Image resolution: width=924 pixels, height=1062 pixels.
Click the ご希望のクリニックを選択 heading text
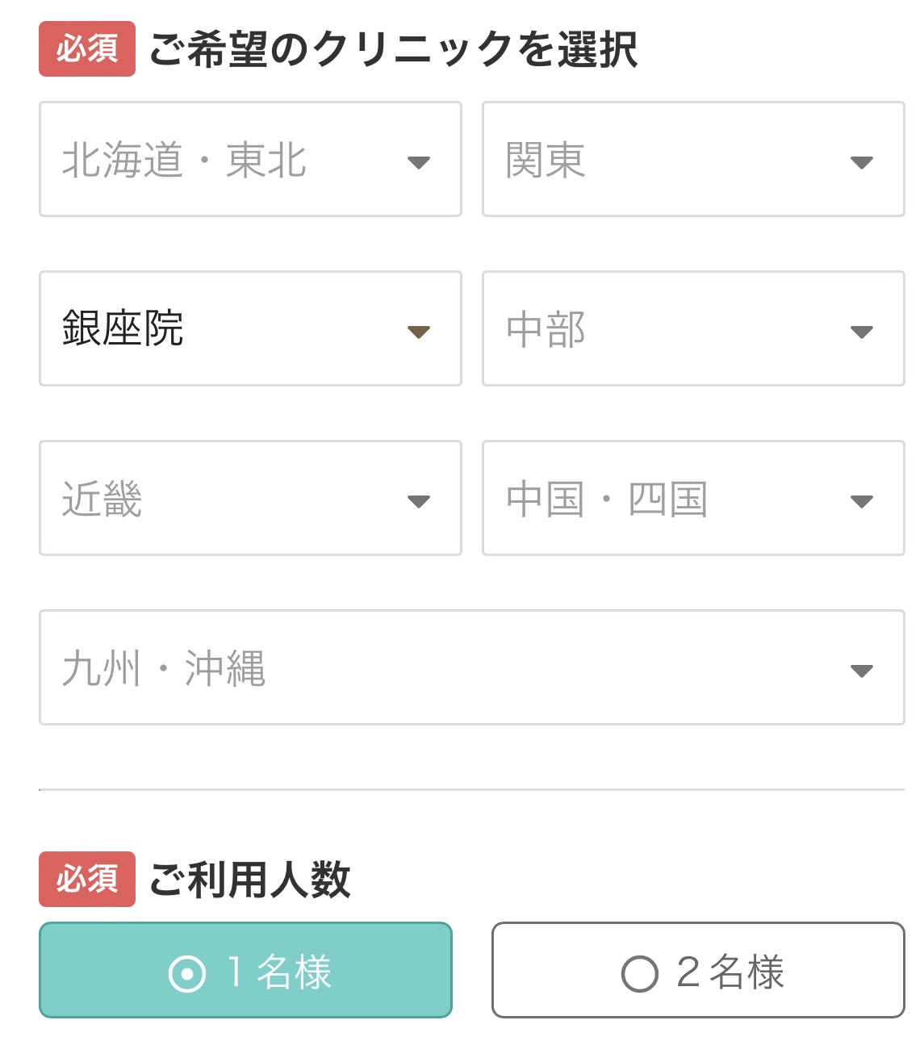394,49
